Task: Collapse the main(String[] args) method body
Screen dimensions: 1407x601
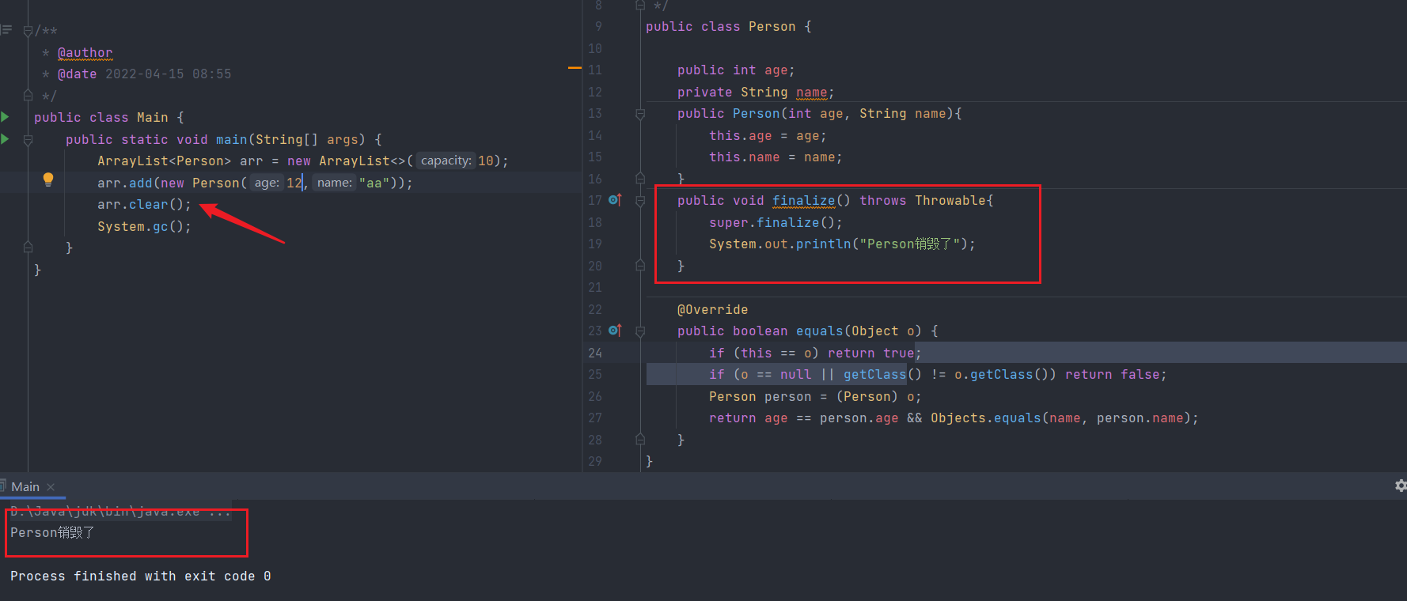Action: pos(28,139)
